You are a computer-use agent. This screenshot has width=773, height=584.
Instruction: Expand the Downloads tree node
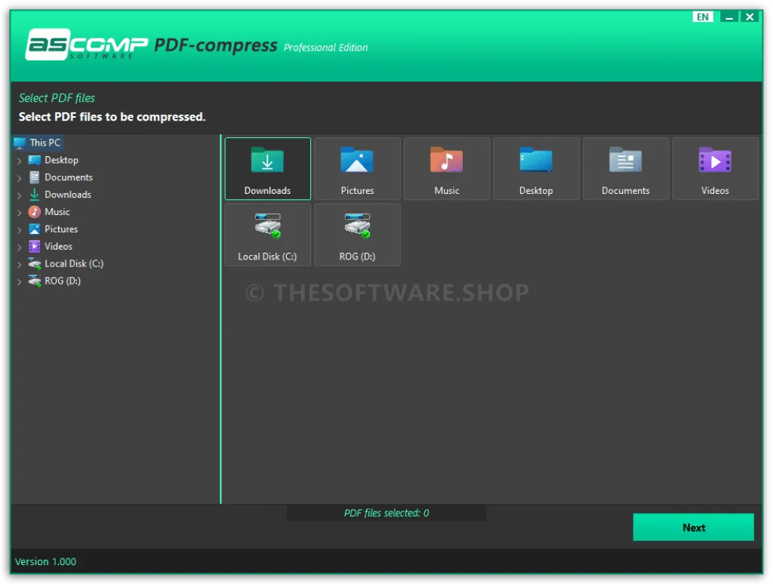pyautogui.click(x=19, y=195)
